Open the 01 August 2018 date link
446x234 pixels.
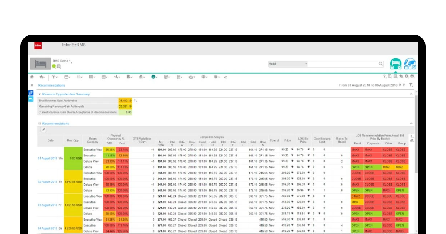click(x=48, y=159)
